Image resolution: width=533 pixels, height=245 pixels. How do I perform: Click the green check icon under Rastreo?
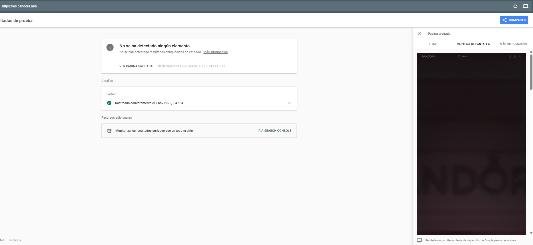pyautogui.click(x=109, y=103)
